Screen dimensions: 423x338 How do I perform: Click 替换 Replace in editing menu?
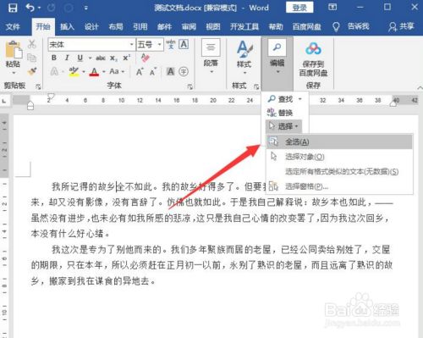coord(280,113)
